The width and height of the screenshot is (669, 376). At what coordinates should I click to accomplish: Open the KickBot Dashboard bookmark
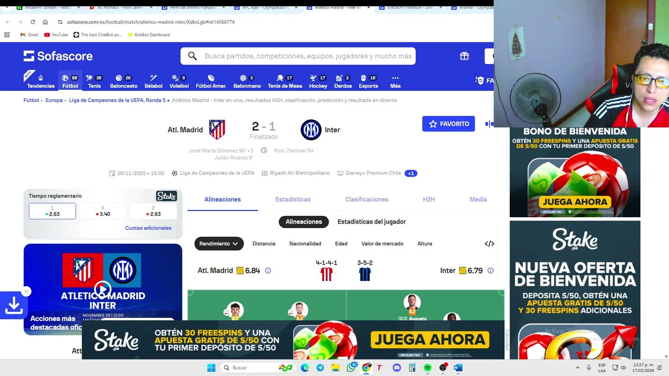point(148,34)
